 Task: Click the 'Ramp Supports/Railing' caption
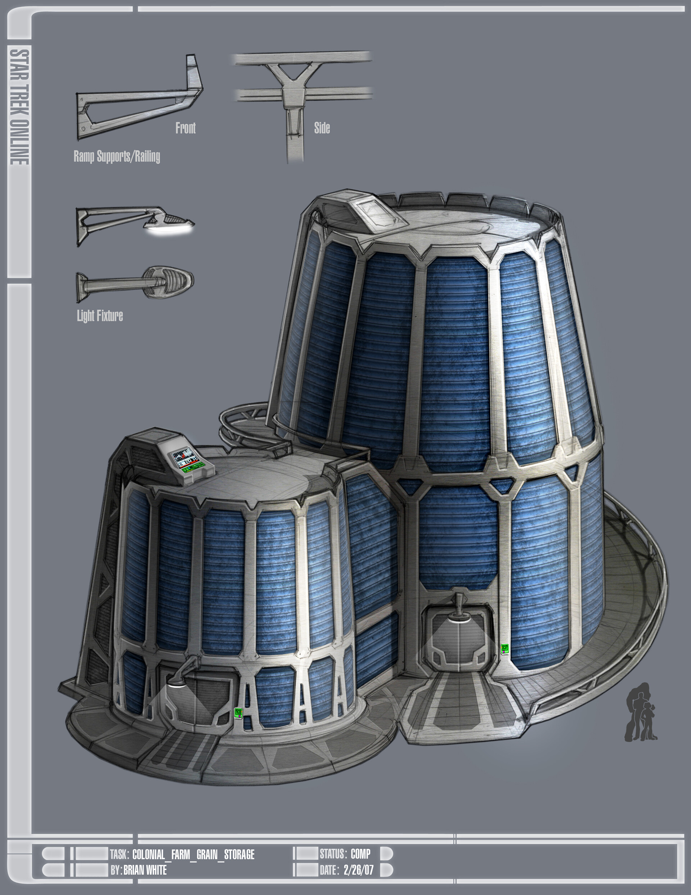[117, 156]
